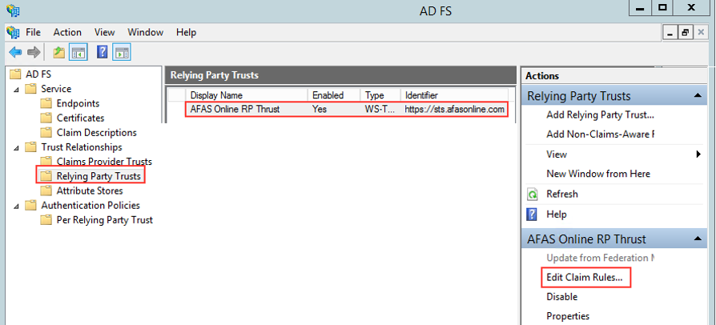This screenshot has width=716, height=325.
Task: Click the Up one level folder icon
Action: 58,53
